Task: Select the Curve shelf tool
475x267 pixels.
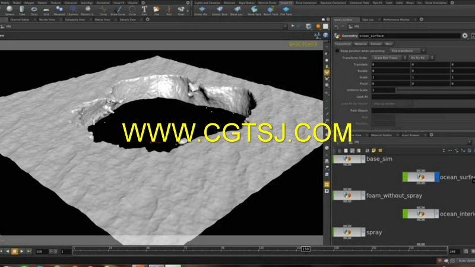Action: click(103, 10)
